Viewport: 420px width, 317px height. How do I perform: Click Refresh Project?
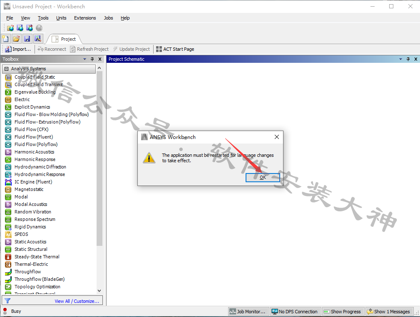tap(89, 49)
